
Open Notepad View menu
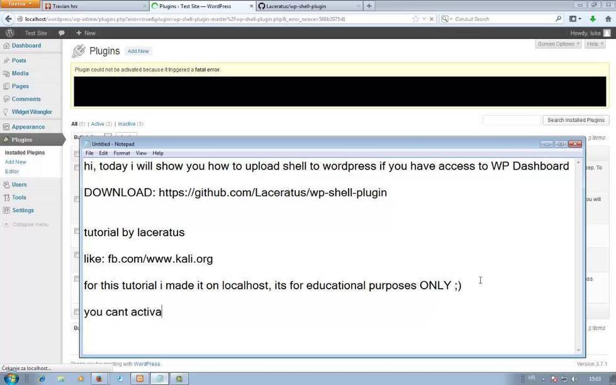click(141, 153)
